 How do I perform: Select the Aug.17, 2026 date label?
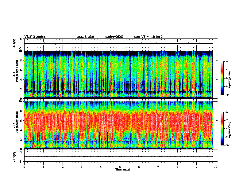click(x=86, y=37)
